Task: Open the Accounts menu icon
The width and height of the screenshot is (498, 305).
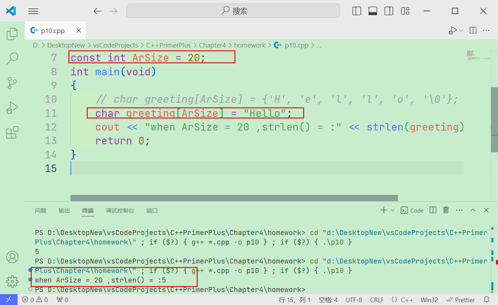Action: (x=12, y=257)
